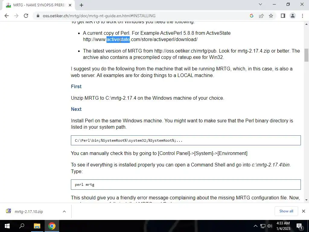Image resolution: width=309 pixels, height=232 pixels.
Task: Click the Next heading
Action: (76, 109)
